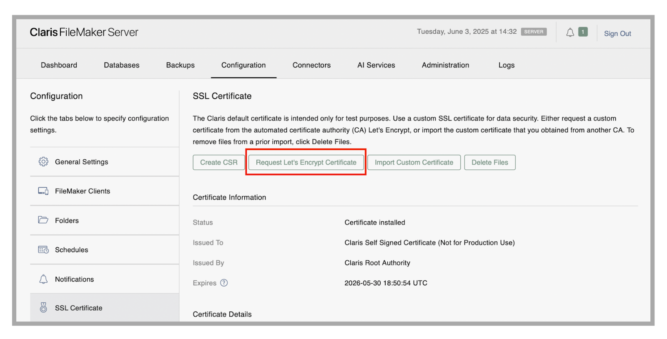
Task: Open Notifications in the sidebar
Action: (105, 279)
